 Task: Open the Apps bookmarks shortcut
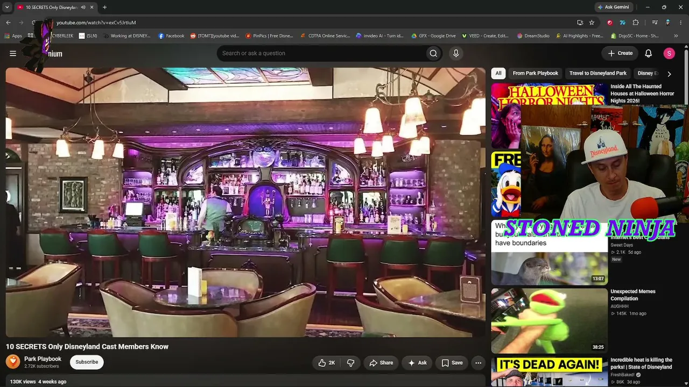13,36
